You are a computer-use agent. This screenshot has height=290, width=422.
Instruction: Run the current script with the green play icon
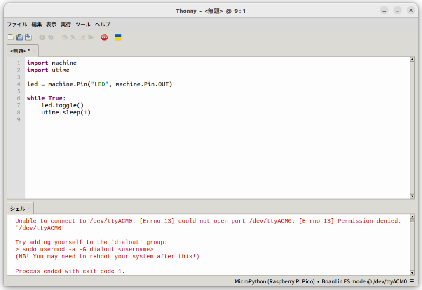click(x=42, y=37)
